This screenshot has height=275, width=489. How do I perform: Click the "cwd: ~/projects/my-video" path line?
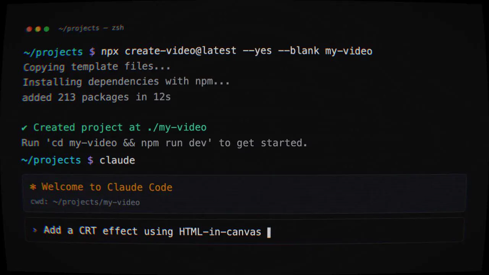pos(85,202)
